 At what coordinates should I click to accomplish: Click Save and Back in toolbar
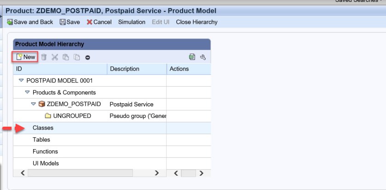[30, 22]
